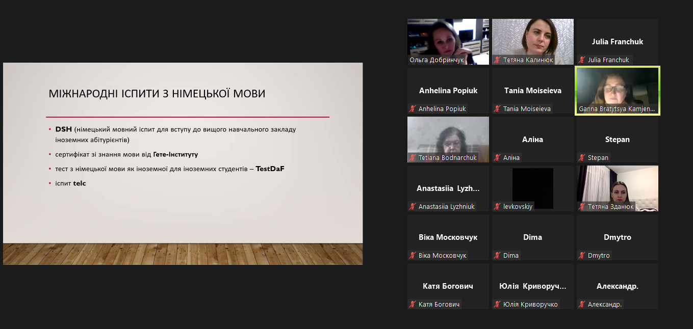
Task: Click muted mic icon beside Катя Богович
Action: pos(413,305)
